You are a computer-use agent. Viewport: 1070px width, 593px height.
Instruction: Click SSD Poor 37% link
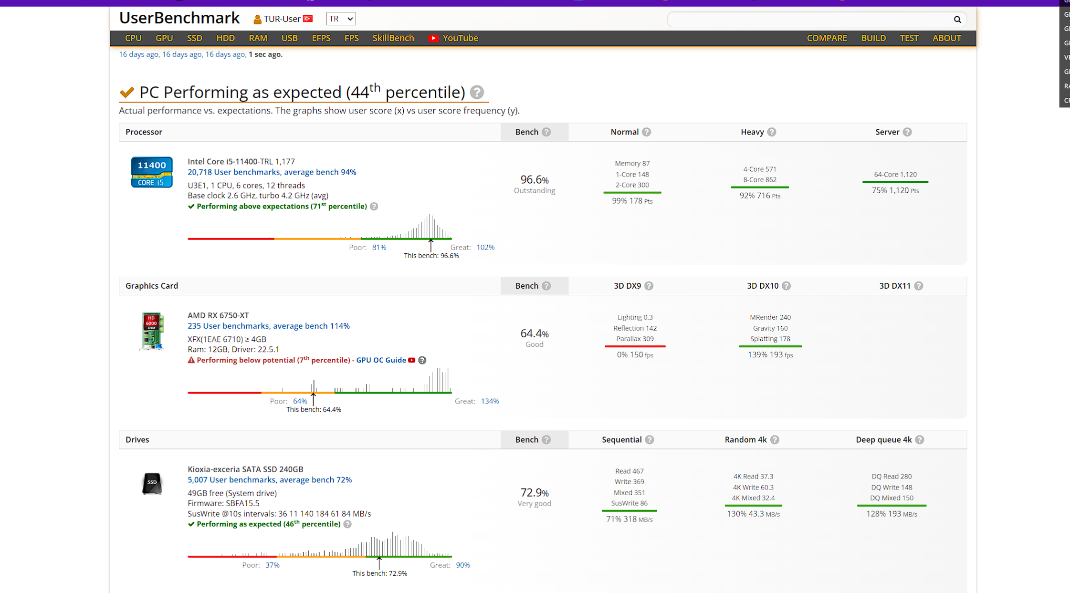coord(273,565)
